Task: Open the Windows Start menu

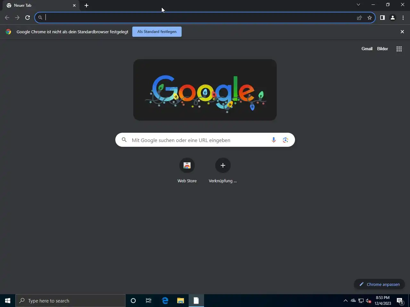Action: click(x=8, y=301)
